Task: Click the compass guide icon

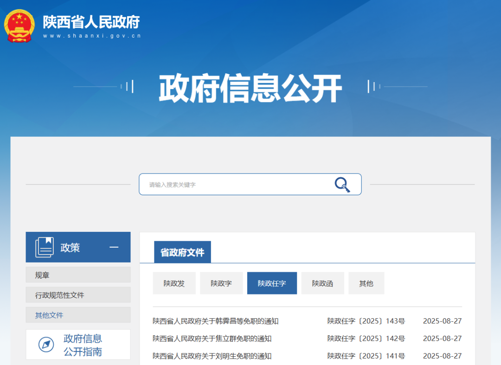Action: 46,345
